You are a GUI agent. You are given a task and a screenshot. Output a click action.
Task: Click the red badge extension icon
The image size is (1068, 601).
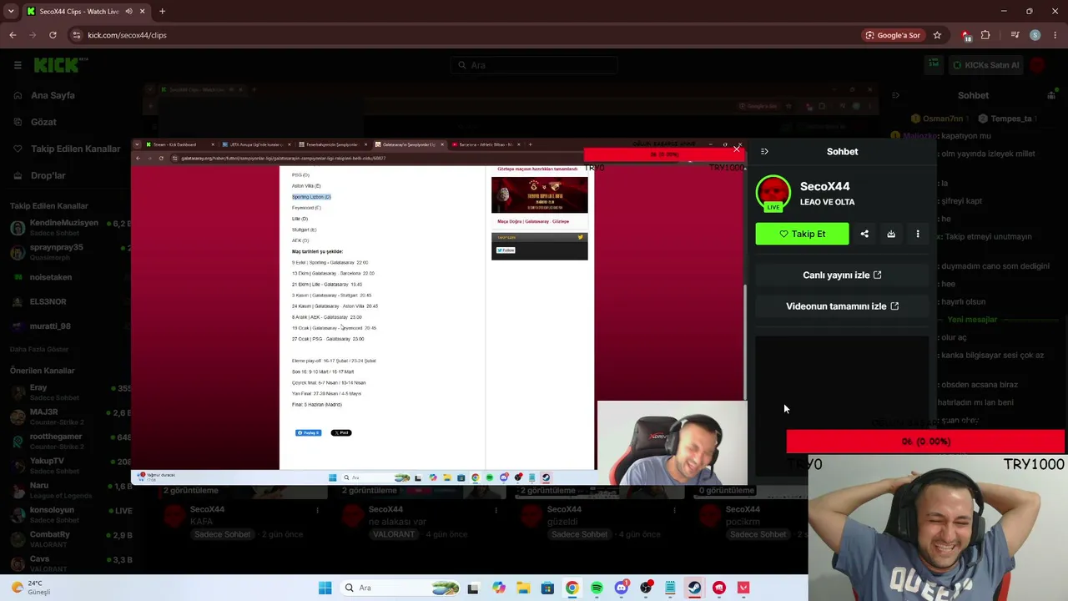tap(965, 35)
